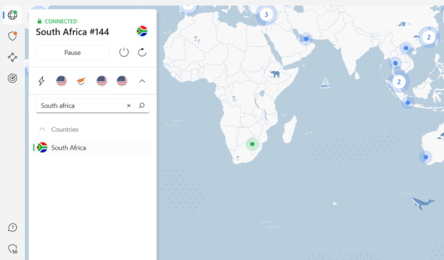
Task: Open the help question mark icon
Action: click(x=12, y=228)
